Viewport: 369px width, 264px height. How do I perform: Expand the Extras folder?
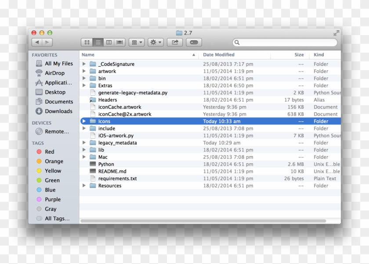coord(84,86)
